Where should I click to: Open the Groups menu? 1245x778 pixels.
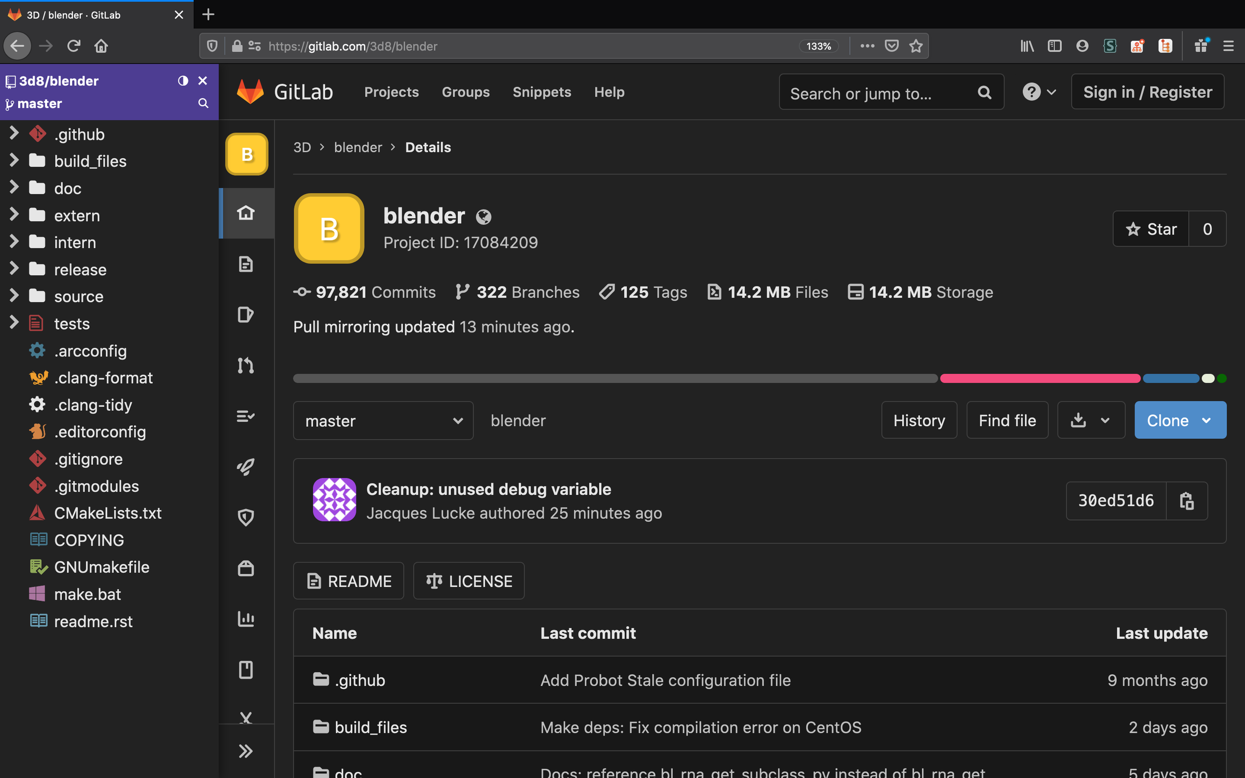pos(465,92)
